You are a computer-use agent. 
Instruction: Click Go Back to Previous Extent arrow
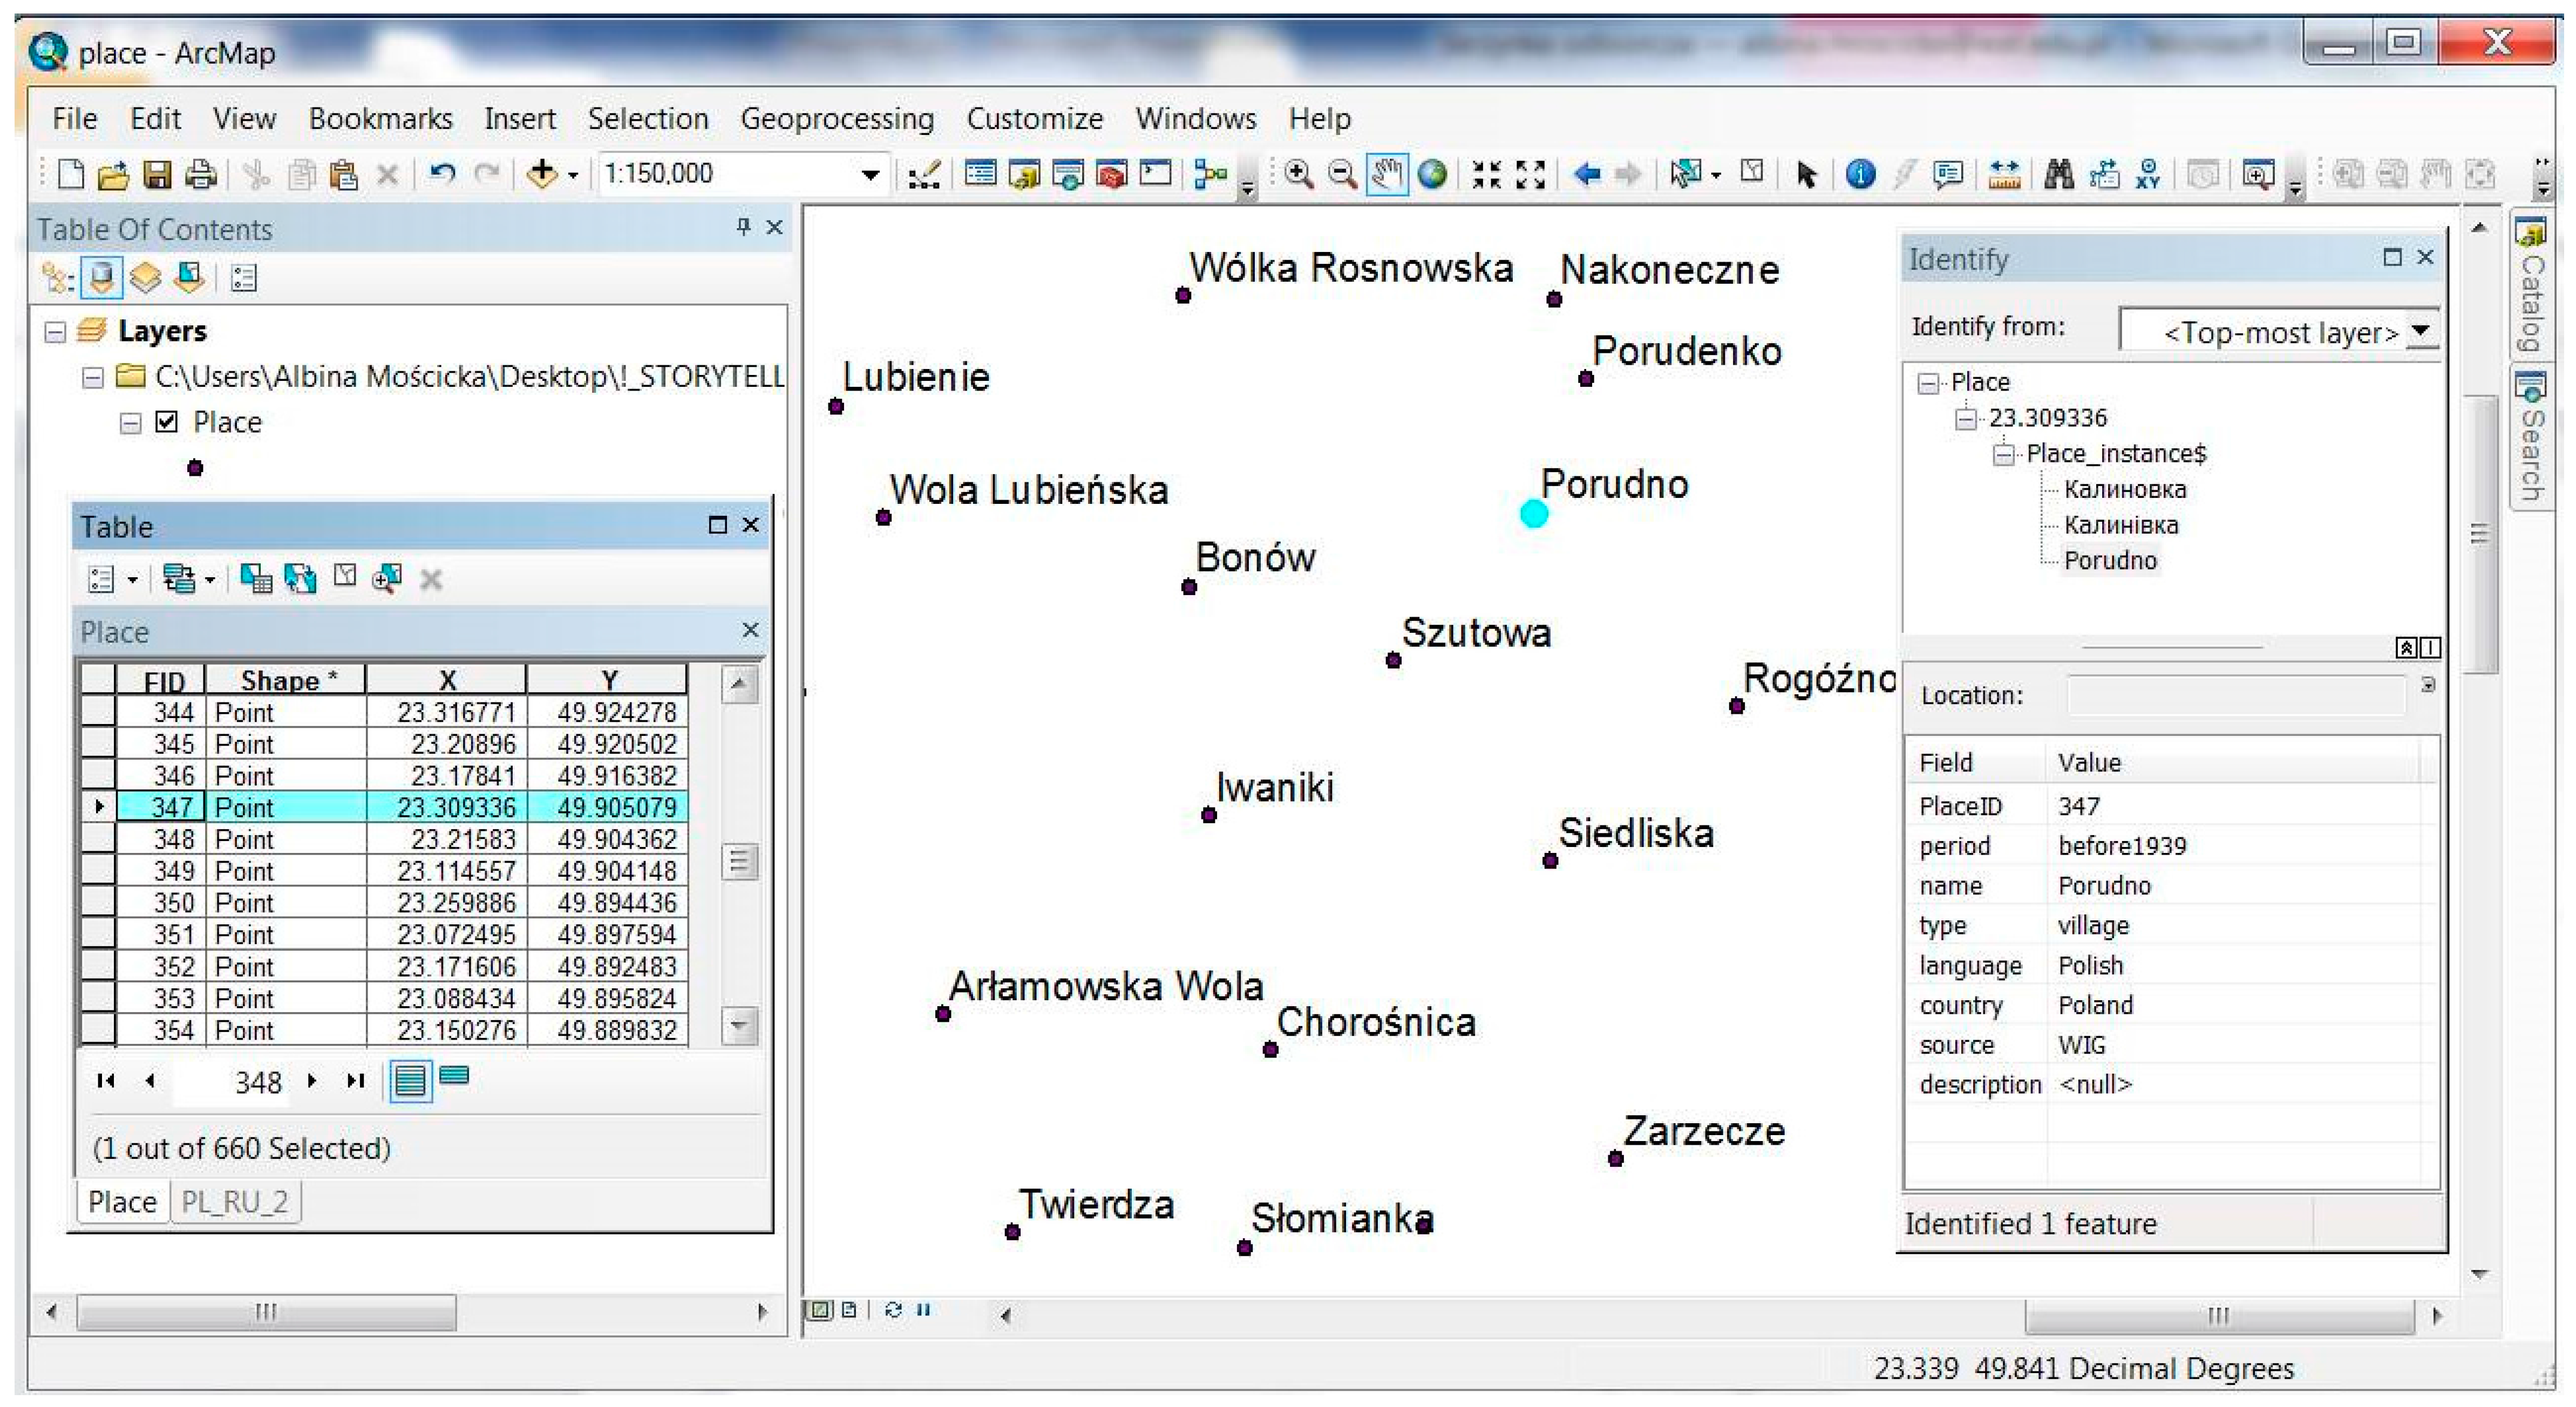click(x=1586, y=175)
